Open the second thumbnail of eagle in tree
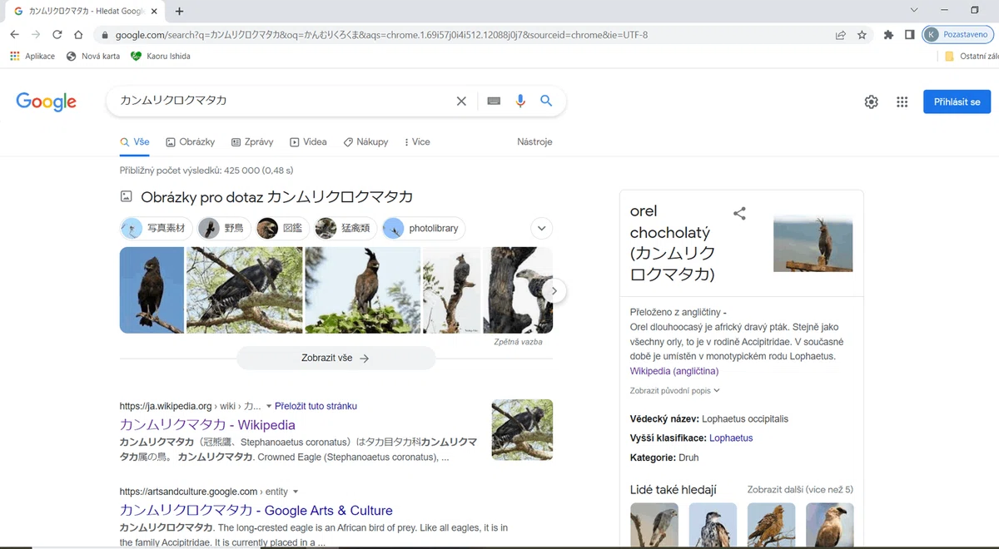This screenshot has width=999, height=549. [x=245, y=290]
